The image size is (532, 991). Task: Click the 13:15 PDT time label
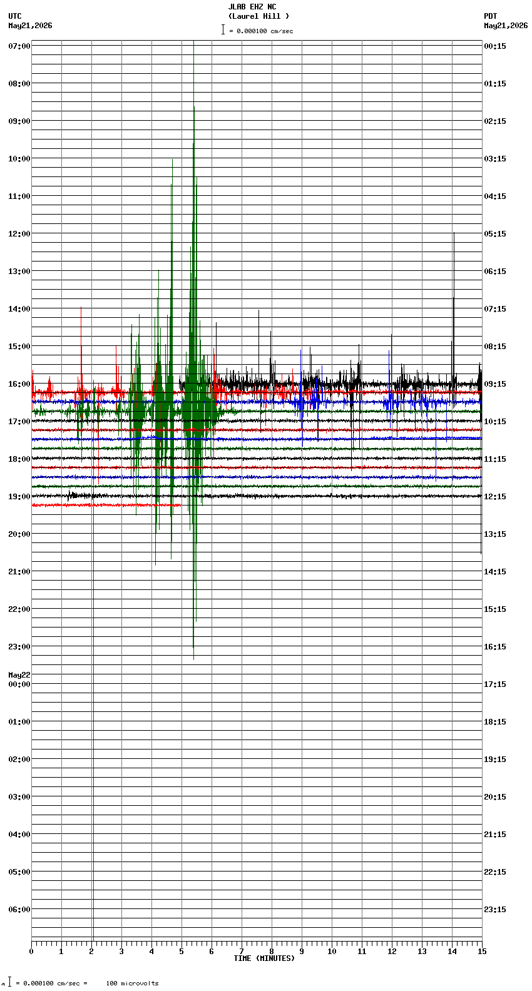pos(495,534)
